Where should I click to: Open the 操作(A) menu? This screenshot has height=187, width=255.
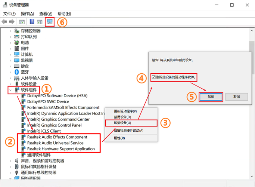(28, 13)
